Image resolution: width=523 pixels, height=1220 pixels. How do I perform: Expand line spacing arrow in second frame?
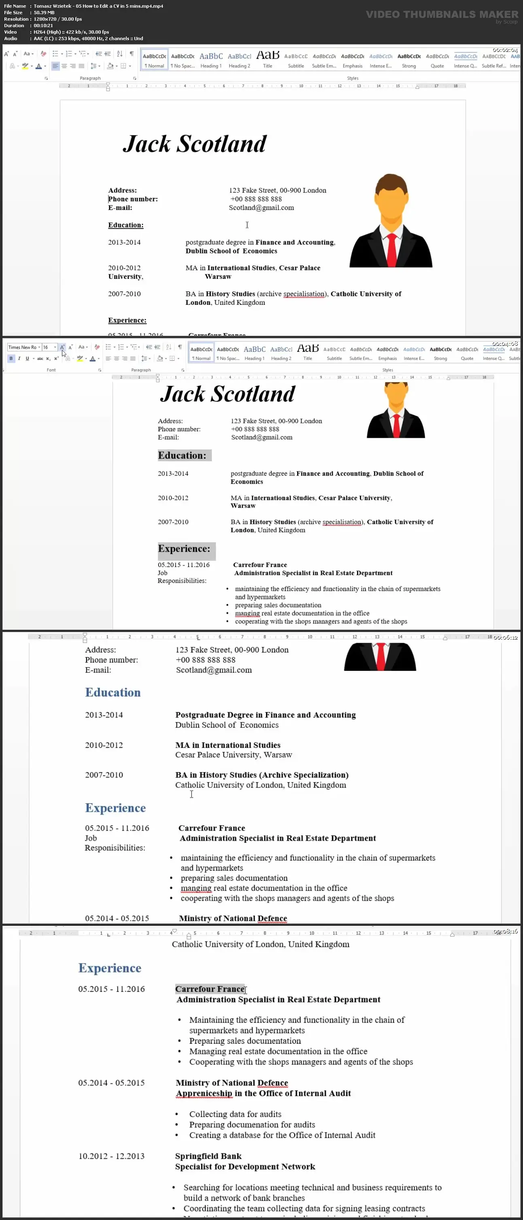point(149,359)
